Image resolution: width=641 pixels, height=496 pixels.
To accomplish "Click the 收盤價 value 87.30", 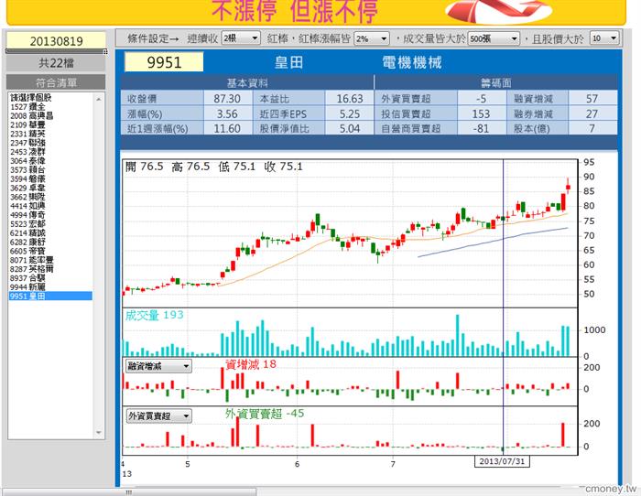I will [x=227, y=99].
